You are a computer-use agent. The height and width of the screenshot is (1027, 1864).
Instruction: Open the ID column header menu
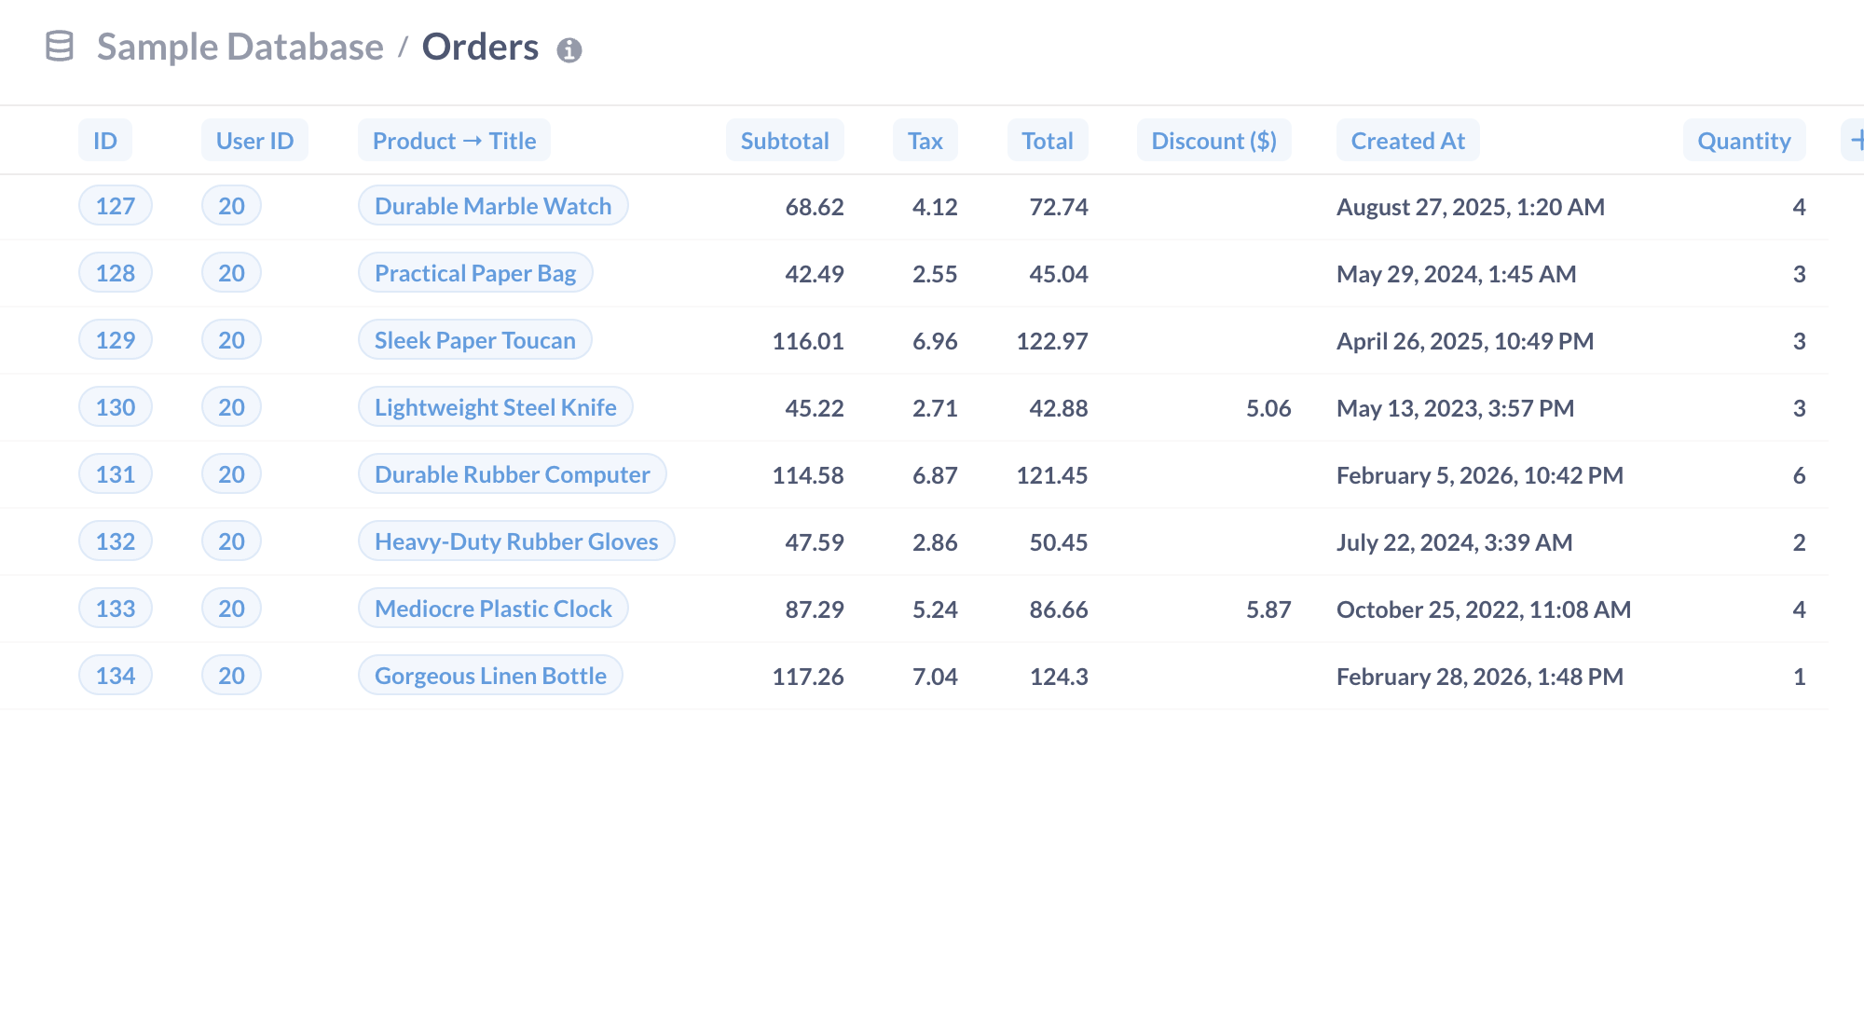[104, 141]
